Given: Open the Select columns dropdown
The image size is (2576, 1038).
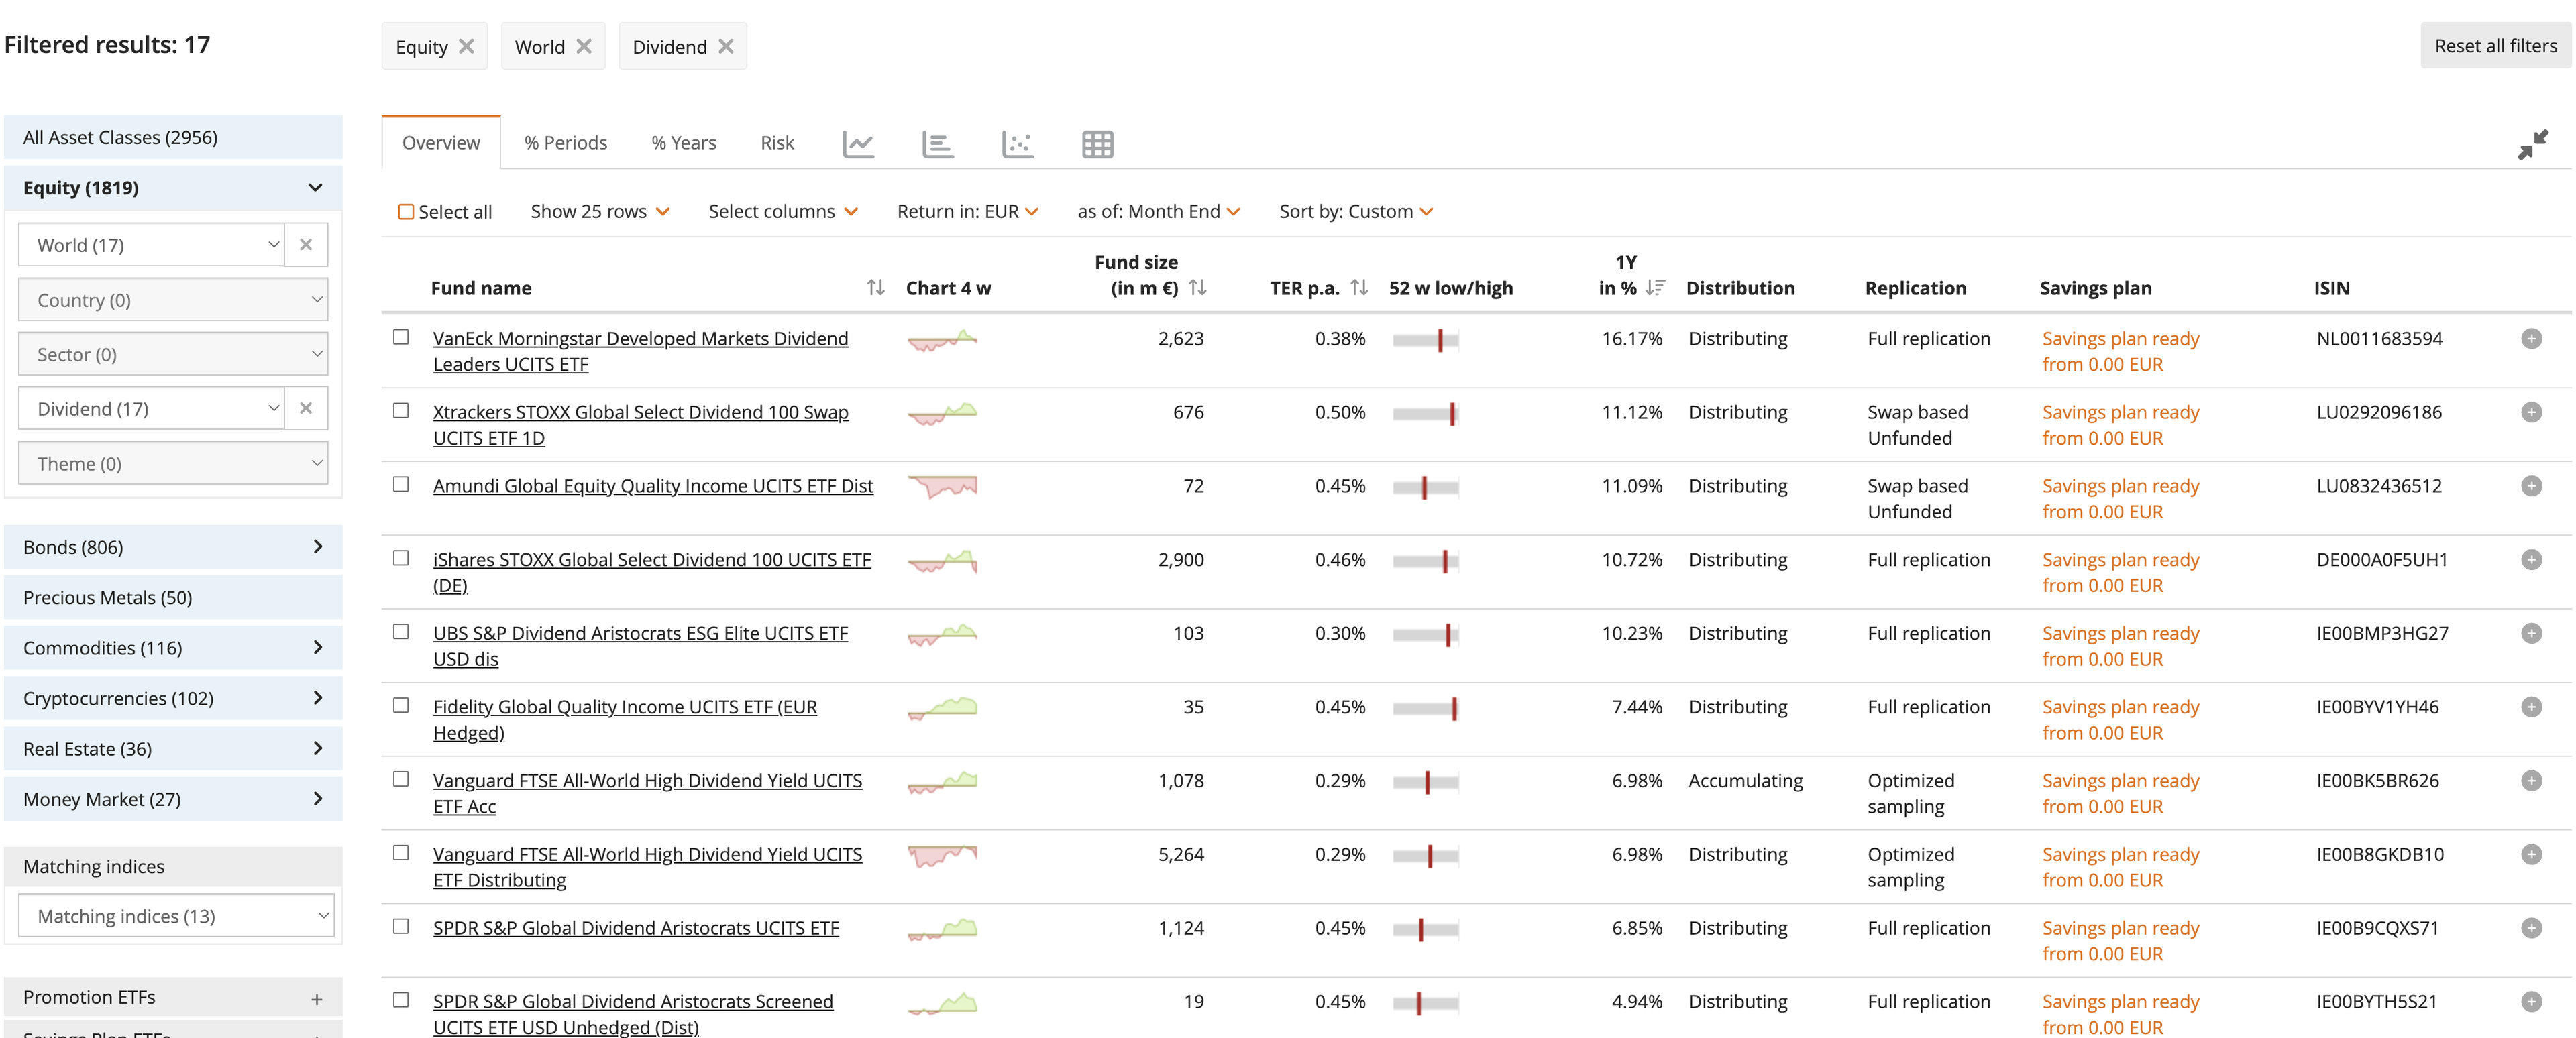Looking at the screenshot, I should (x=783, y=212).
